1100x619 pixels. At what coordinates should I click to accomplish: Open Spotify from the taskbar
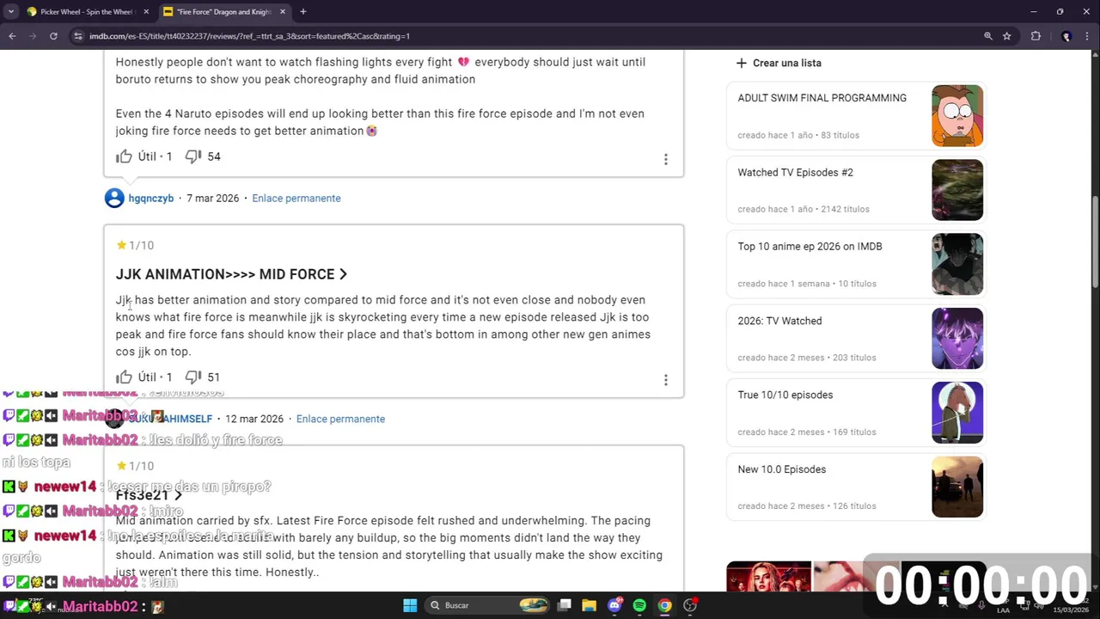pos(639,605)
